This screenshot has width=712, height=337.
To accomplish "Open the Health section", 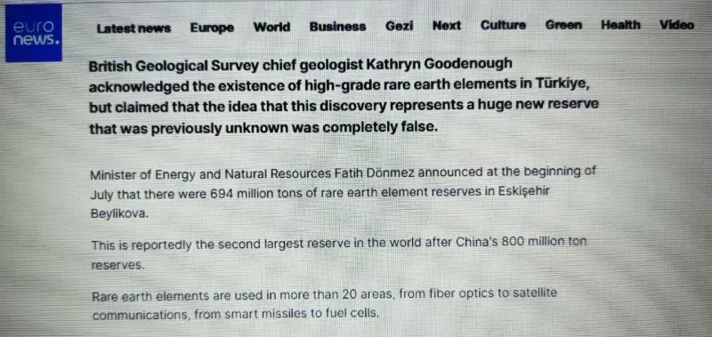I will coord(620,25).
